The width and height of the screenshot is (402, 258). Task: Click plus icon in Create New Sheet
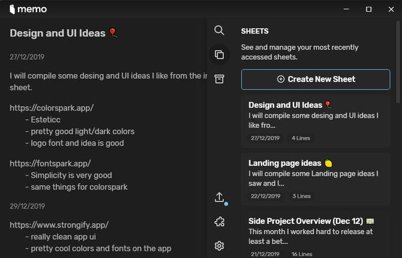point(281,79)
